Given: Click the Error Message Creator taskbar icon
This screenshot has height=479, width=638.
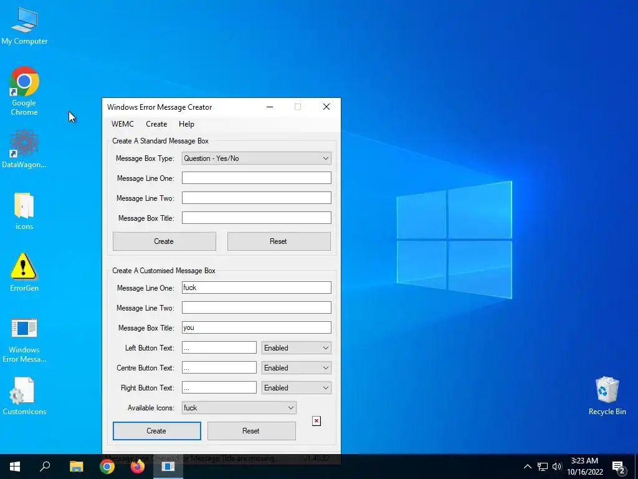Looking at the screenshot, I should [x=168, y=467].
